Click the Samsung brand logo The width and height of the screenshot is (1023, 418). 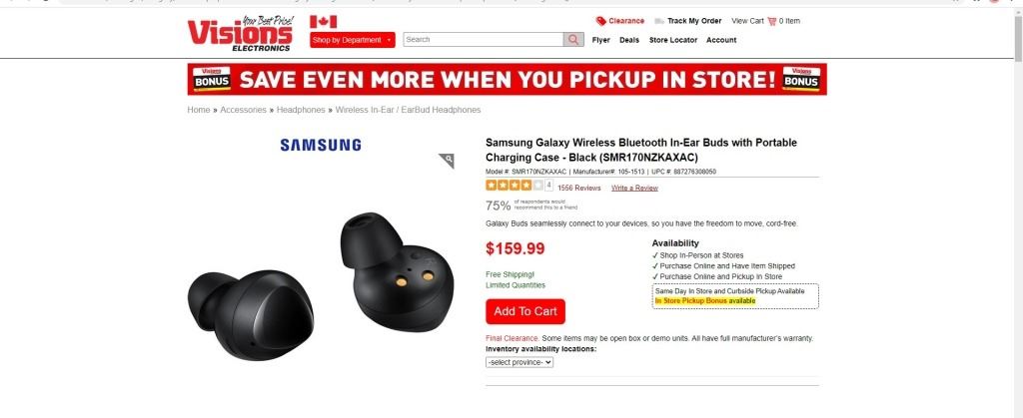[x=321, y=146]
